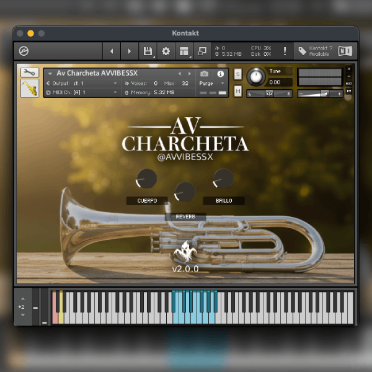
Task: Click the saxophone instrument icon
Action: pos(30,88)
